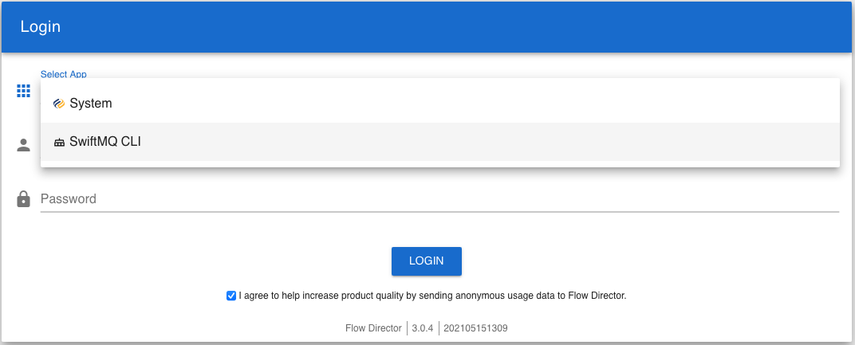
Task: Click the System app logo icon
Action: pos(59,104)
